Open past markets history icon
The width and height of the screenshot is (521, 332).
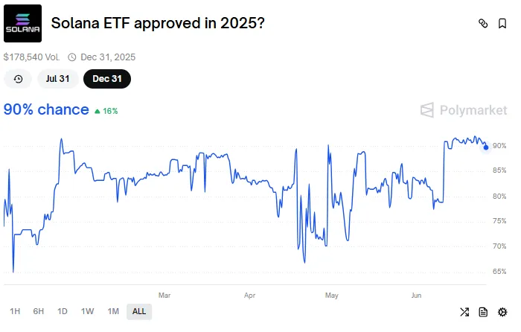18,79
